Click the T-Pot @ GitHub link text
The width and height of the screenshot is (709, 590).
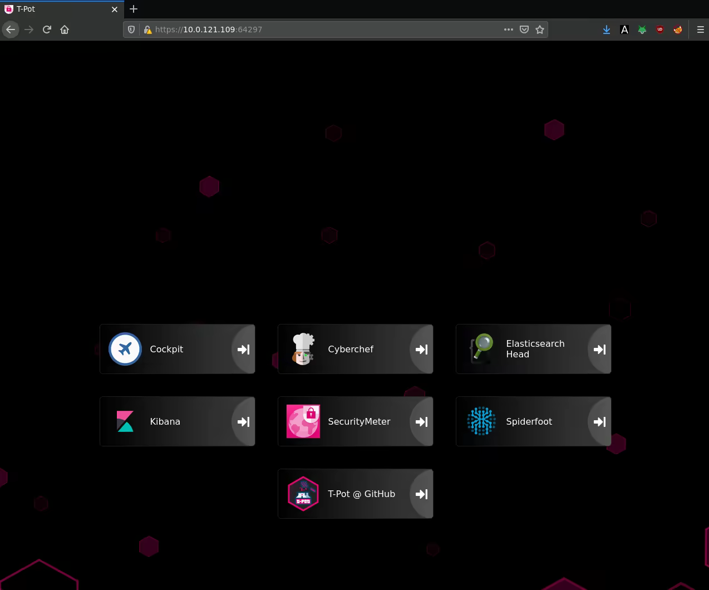click(361, 494)
